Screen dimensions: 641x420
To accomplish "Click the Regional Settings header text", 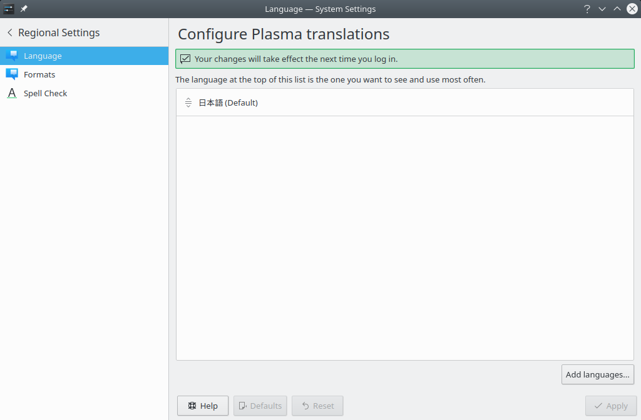I will [x=59, y=32].
